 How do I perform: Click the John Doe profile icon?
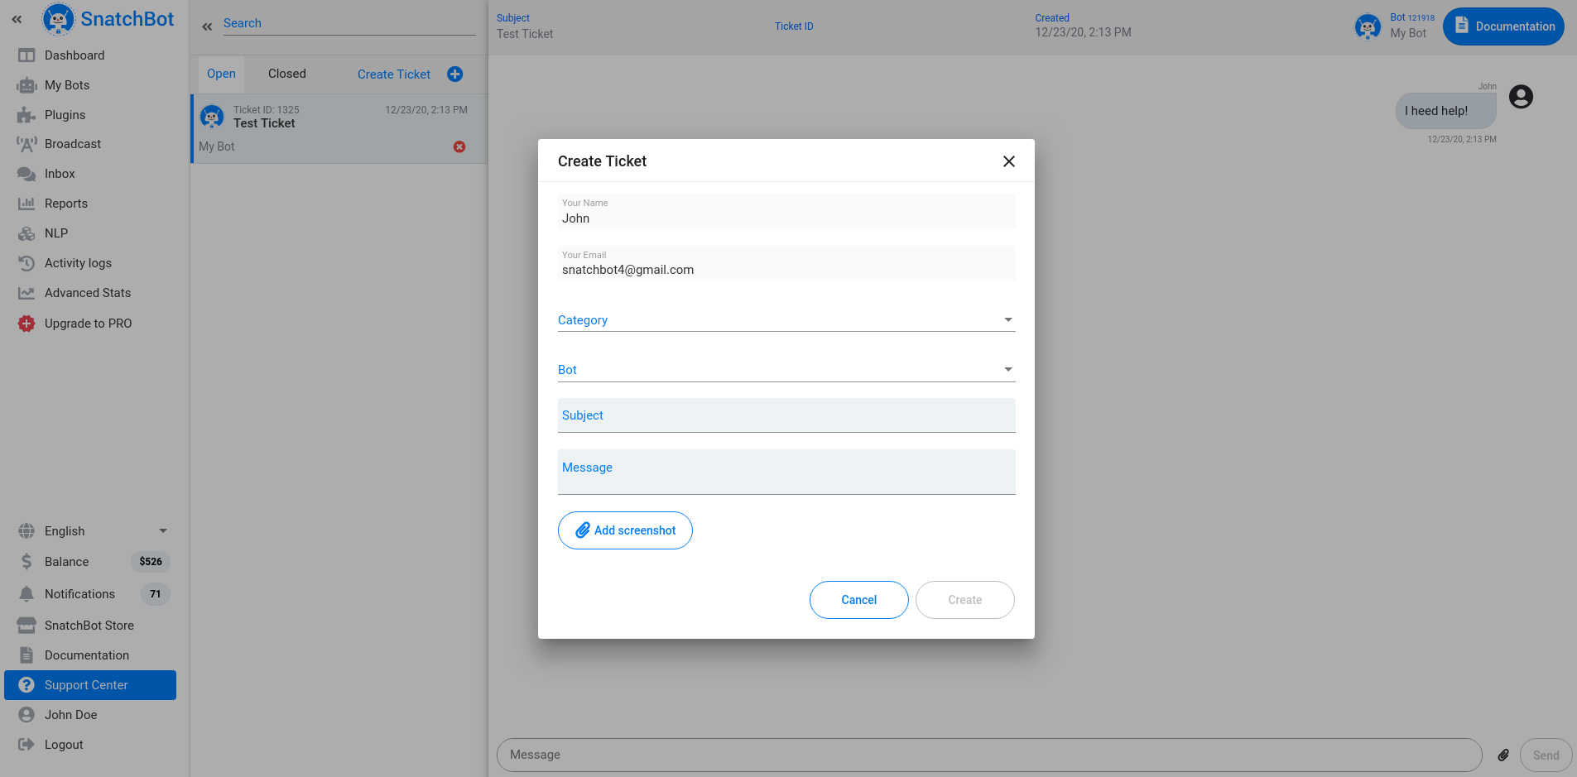26,715
